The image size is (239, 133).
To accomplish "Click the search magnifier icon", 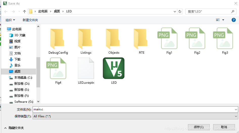I will tap(233, 11).
